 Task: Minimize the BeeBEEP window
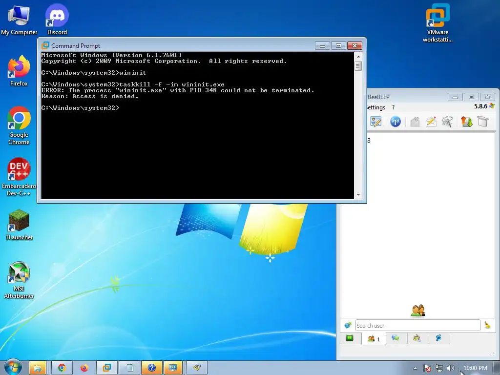(x=456, y=97)
